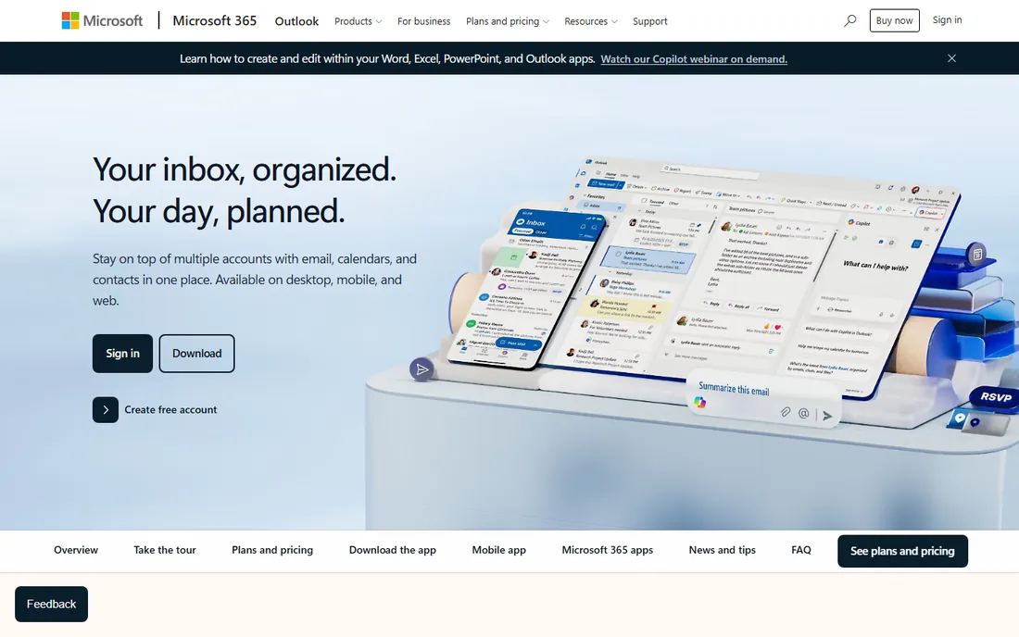
Task: Jump to Take the tour section
Action: (x=164, y=550)
